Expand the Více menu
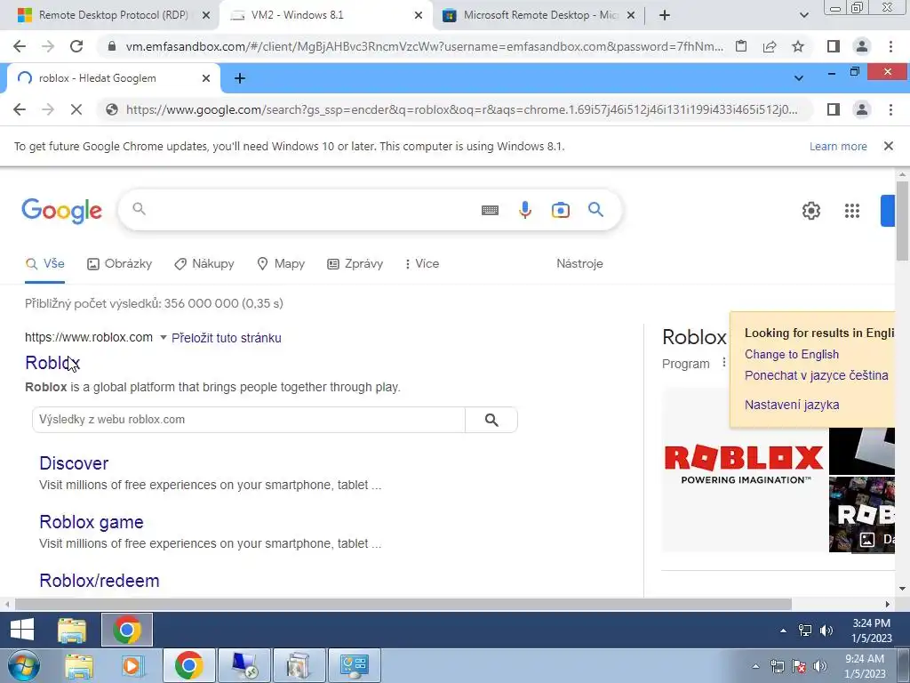The height and width of the screenshot is (683, 910). click(x=422, y=263)
